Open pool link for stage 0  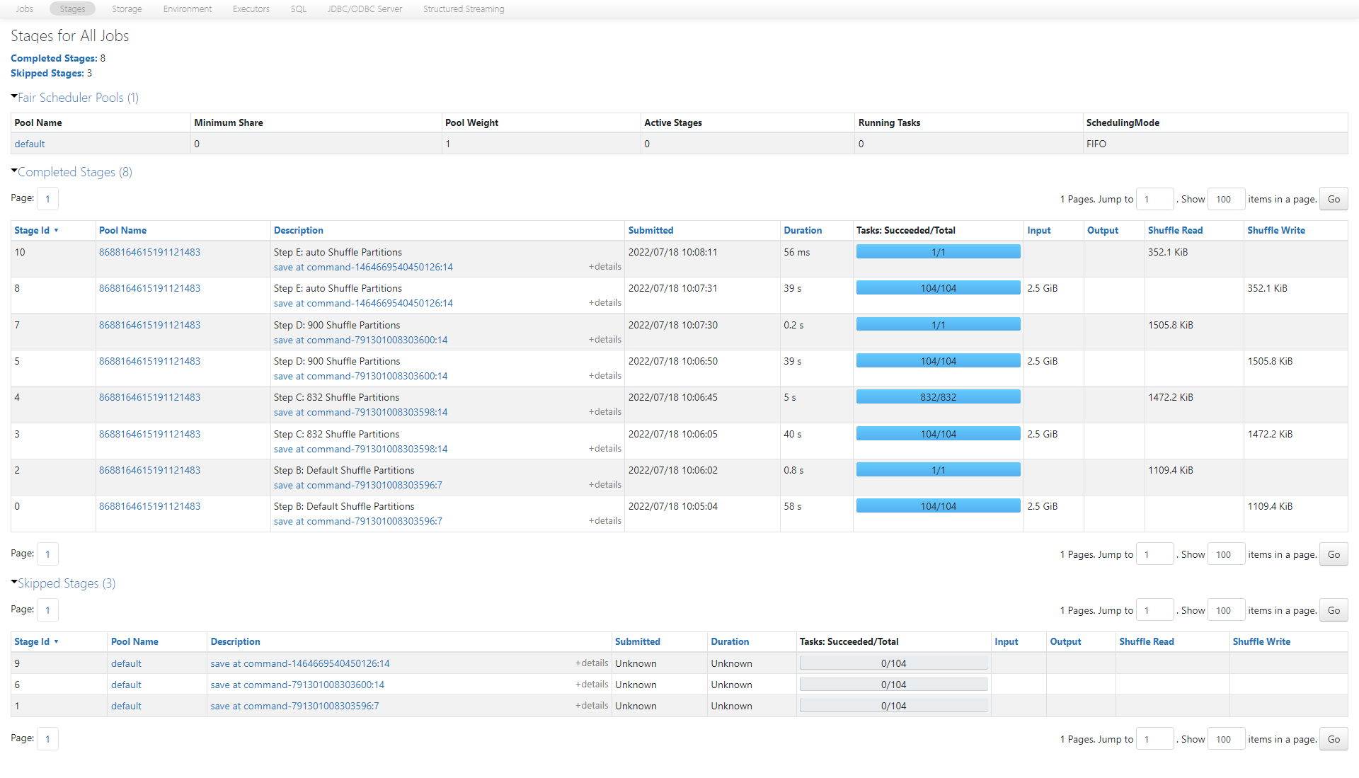149,506
